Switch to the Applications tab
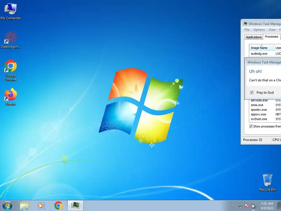This screenshot has height=211, width=281. click(254, 37)
